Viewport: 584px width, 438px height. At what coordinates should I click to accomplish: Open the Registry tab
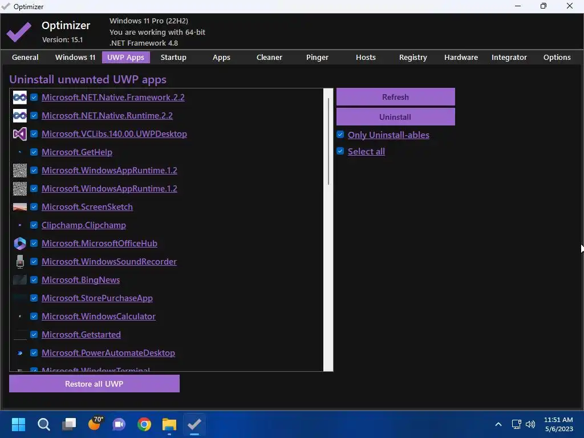pos(413,58)
